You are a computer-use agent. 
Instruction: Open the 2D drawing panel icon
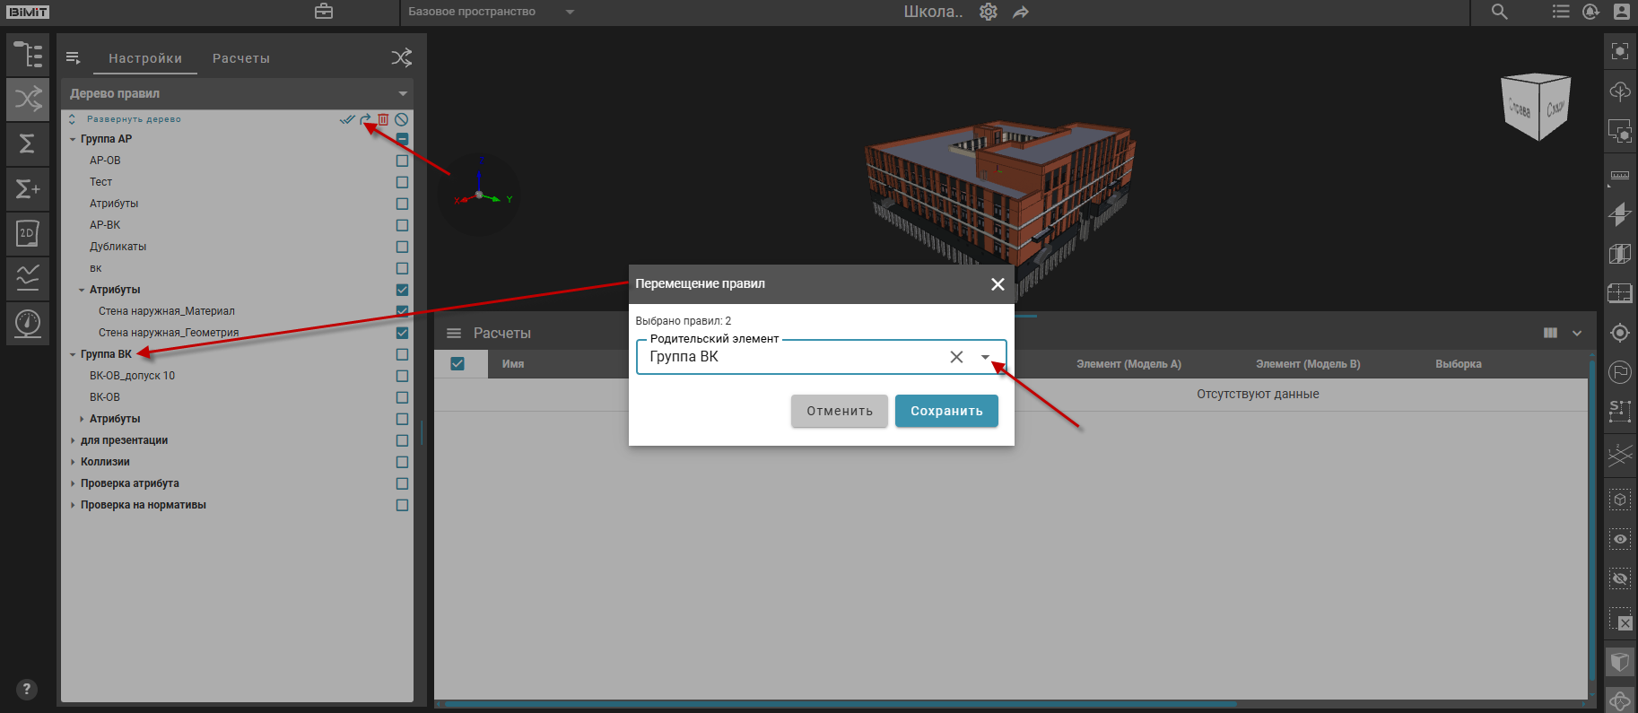28,233
